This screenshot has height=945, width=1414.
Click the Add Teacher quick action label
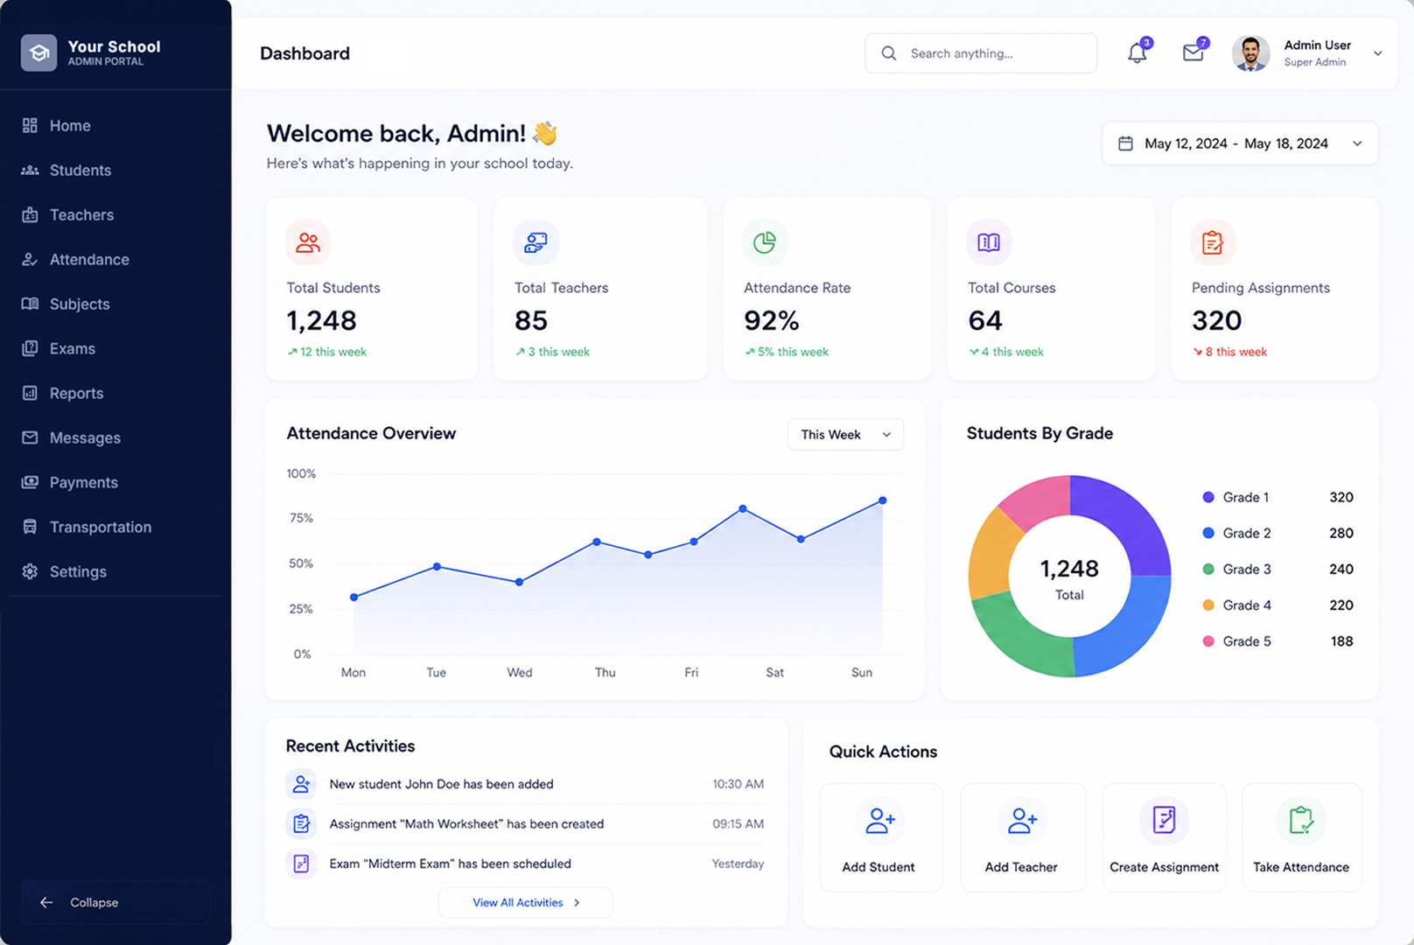1021,867
